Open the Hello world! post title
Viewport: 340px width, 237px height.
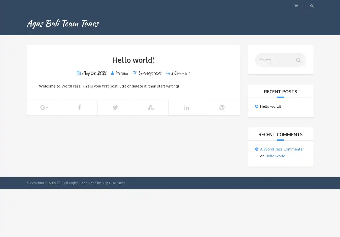coord(133,60)
